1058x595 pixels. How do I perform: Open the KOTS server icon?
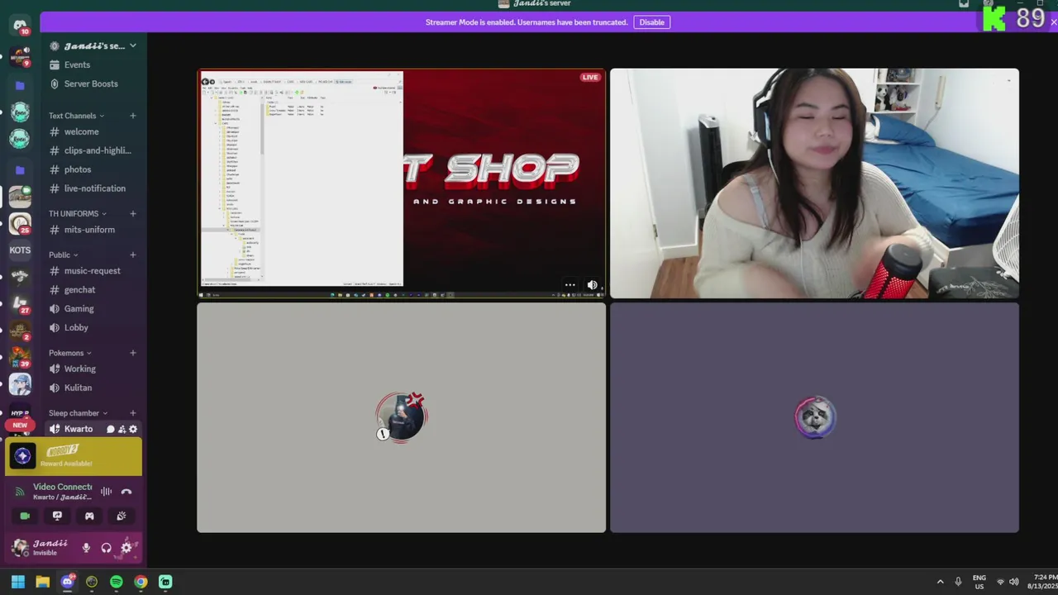[20, 250]
